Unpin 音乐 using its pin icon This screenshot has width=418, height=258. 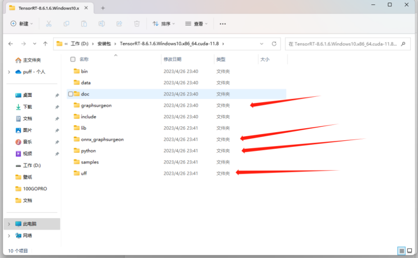click(57, 142)
